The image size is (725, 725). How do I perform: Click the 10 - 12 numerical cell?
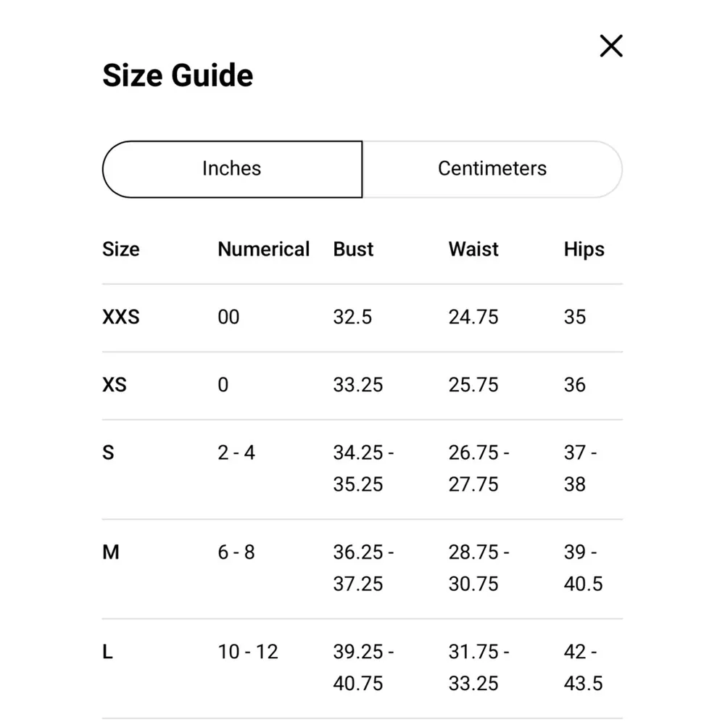[247, 652]
